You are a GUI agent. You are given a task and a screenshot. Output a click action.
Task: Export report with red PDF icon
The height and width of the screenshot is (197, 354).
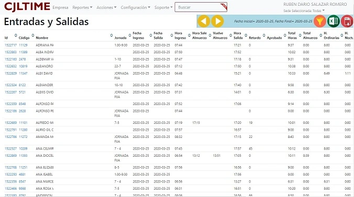point(347,21)
